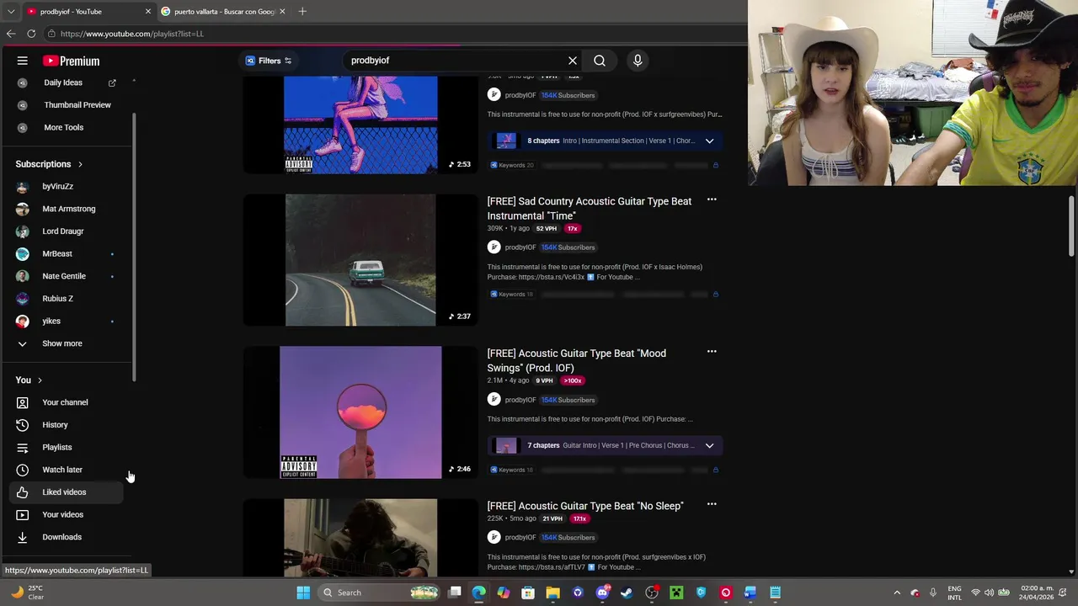
Task: Expand the 8 chapters dropdown
Action: (709, 141)
